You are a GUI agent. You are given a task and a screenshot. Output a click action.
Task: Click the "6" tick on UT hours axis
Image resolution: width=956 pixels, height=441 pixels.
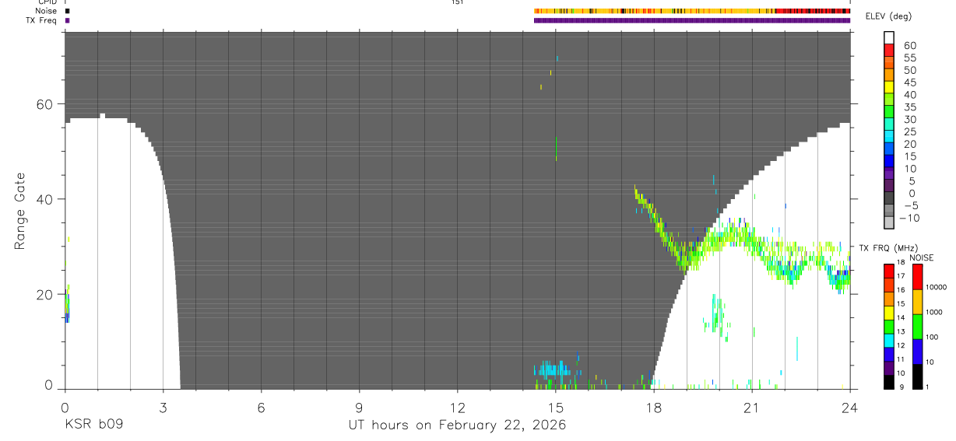(261, 407)
